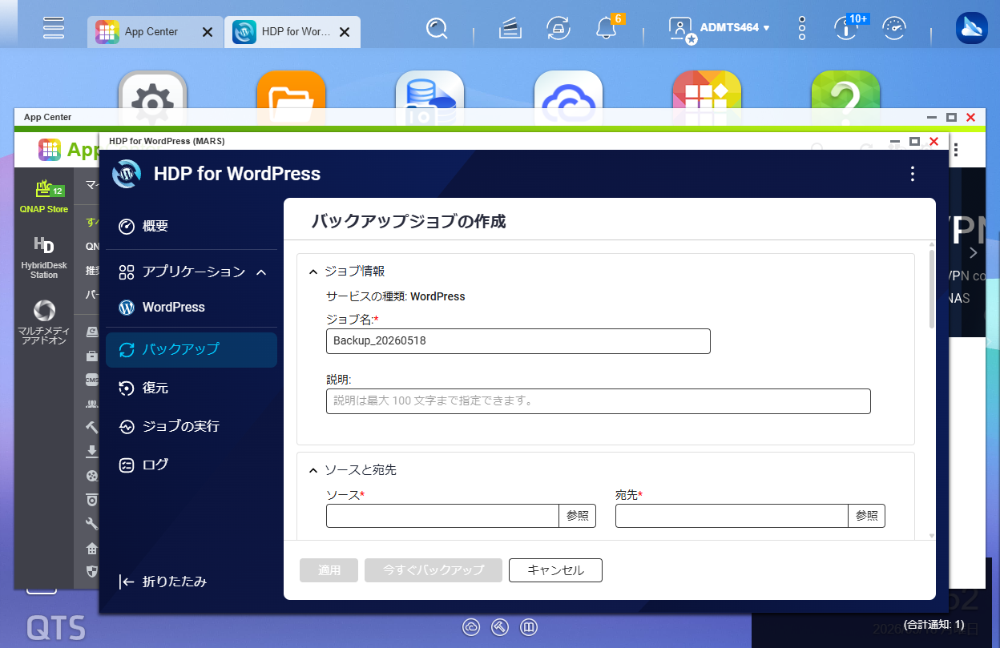Collapse the ソースと宛先 section
Viewport: 1000px width, 648px height.
(313, 470)
